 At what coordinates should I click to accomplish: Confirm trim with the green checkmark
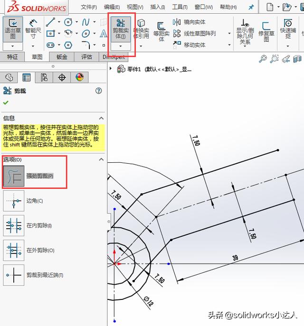[6, 102]
